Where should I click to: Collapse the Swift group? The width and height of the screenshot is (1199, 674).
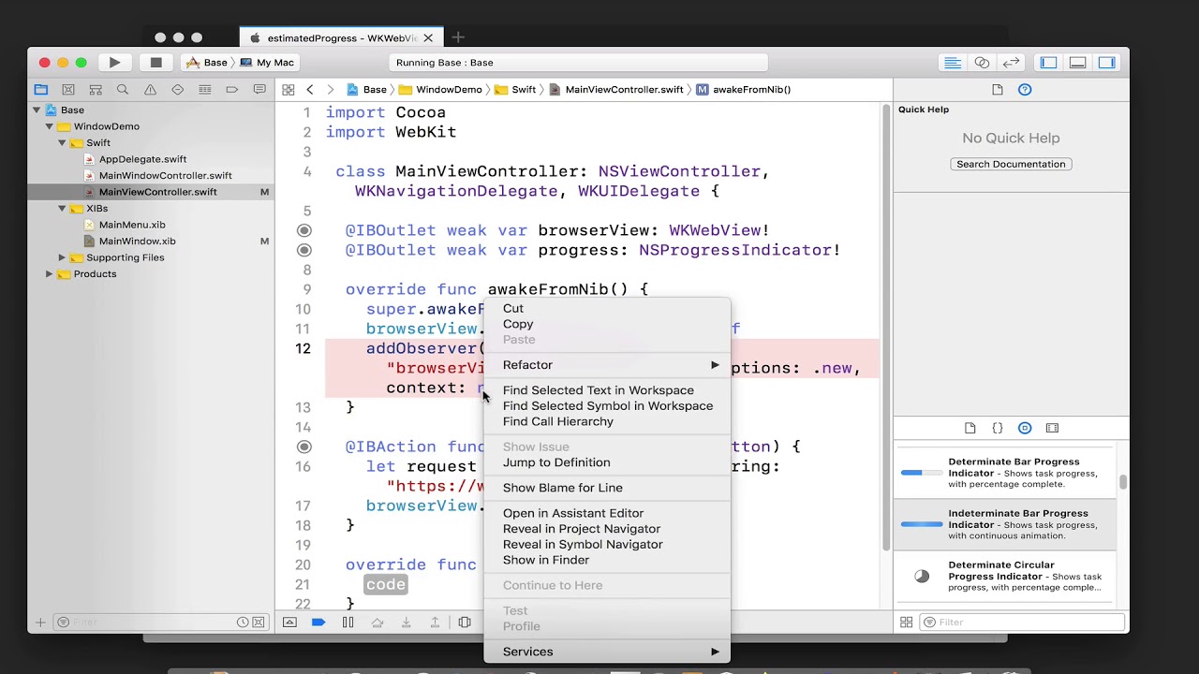pyautogui.click(x=62, y=143)
